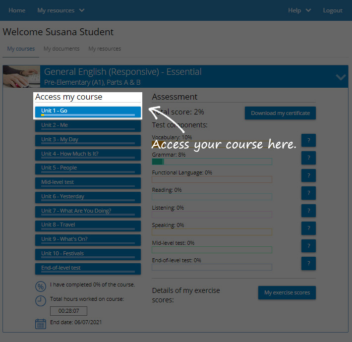This screenshot has height=342, width=352.
Task: Click the question mark next to Reading
Action: pyautogui.click(x=308, y=193)
